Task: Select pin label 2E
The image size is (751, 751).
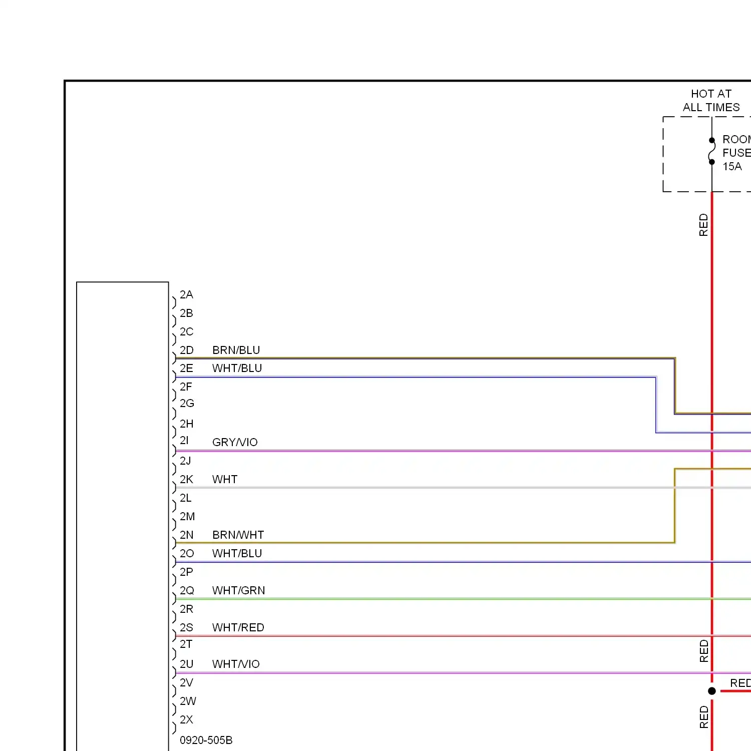Action: click(x=186, y=368)
